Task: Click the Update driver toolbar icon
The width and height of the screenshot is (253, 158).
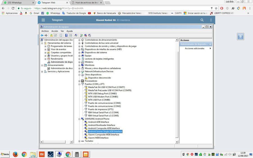Action: [81, 35]
